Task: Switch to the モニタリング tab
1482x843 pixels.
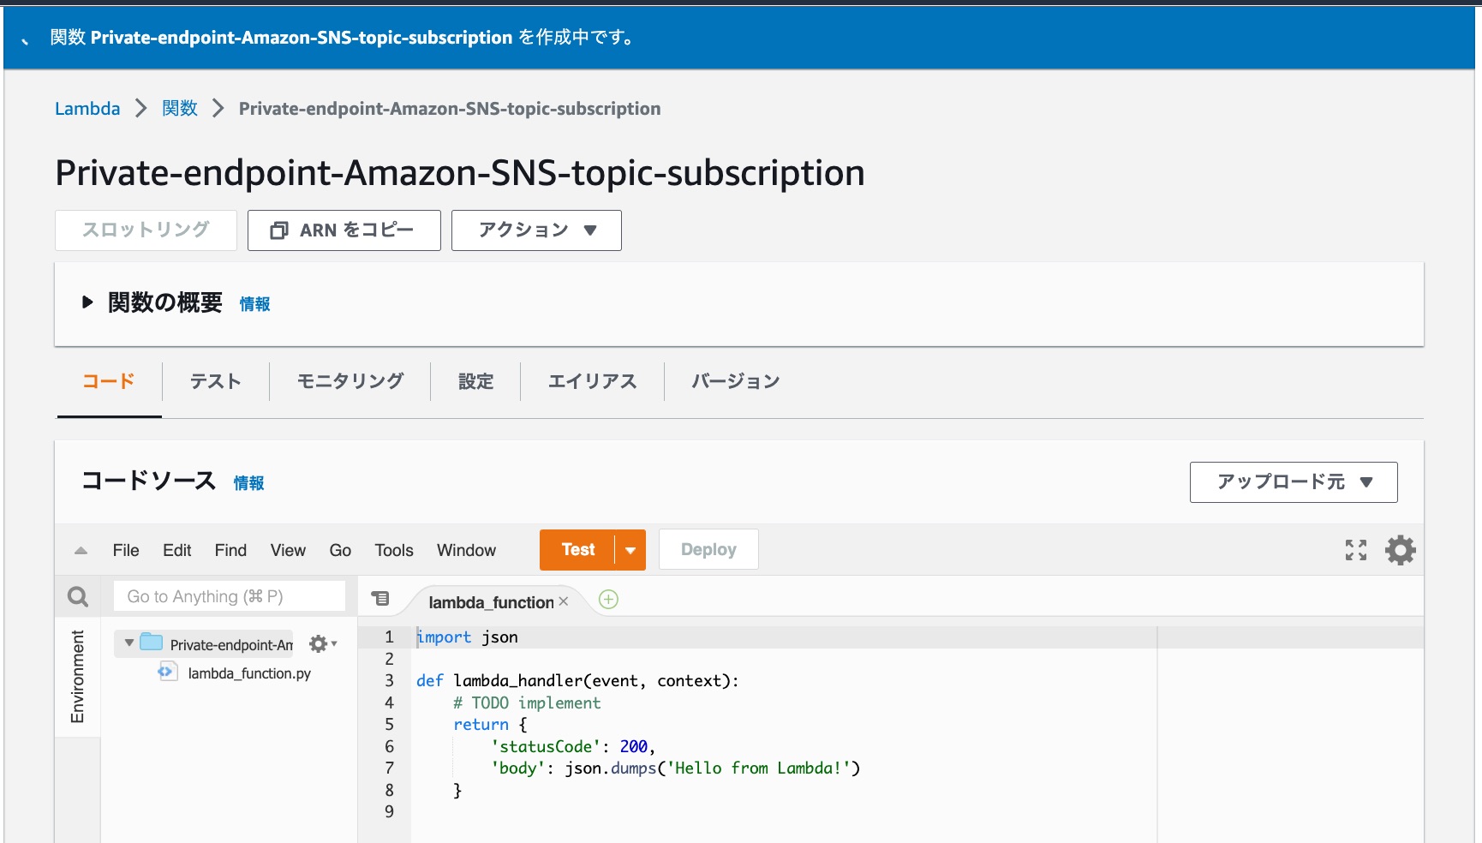Action: coord(349,381)
